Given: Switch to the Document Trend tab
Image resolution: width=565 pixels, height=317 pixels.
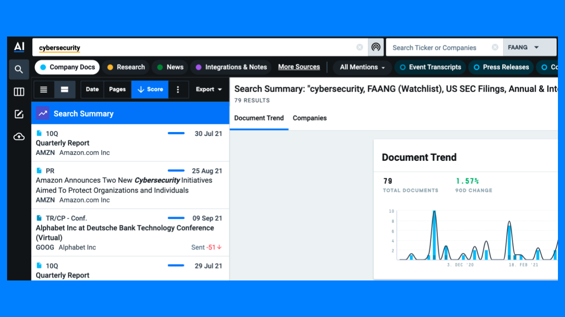Looking at the screenshot, I should tap(259, 118).
